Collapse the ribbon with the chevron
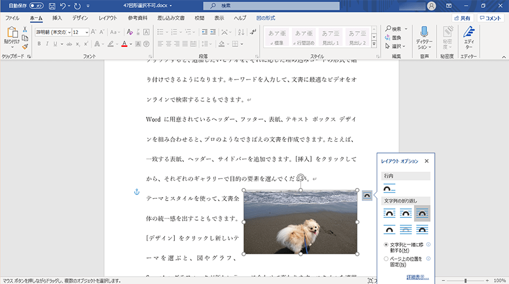The width and height of the screenshot is (509, 284). (x=504, y=56)
